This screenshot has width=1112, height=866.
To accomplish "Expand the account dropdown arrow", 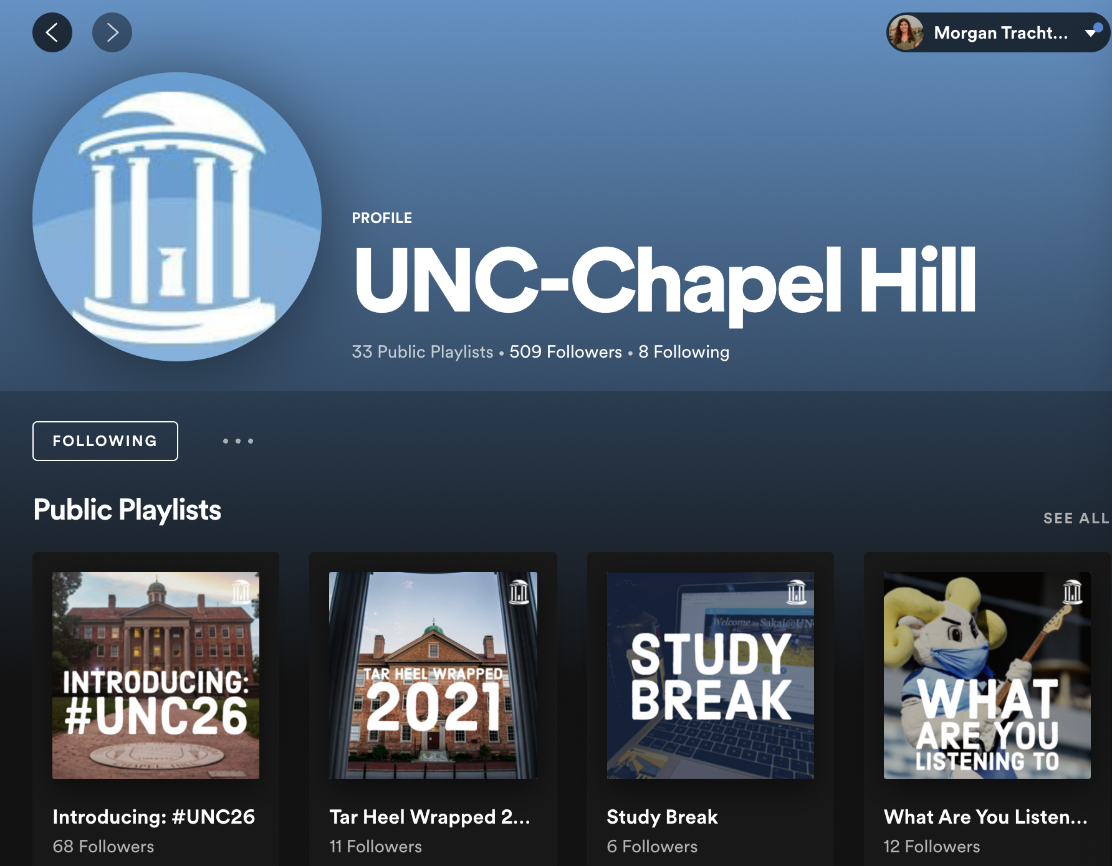I will [1090, 33].
